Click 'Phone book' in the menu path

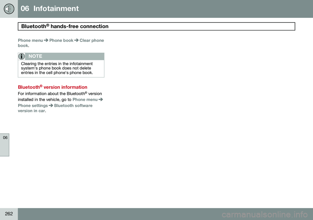[x=61, y=40]
